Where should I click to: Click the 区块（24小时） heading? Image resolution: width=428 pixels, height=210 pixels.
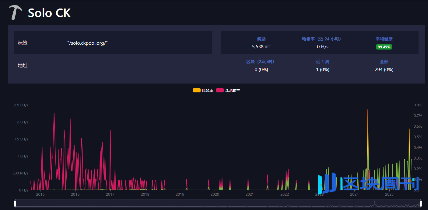point(261,62)
